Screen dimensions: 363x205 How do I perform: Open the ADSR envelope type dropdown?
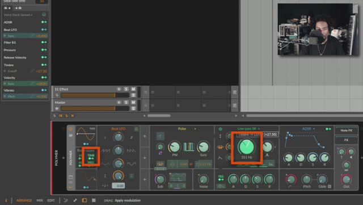coord(314,129)
